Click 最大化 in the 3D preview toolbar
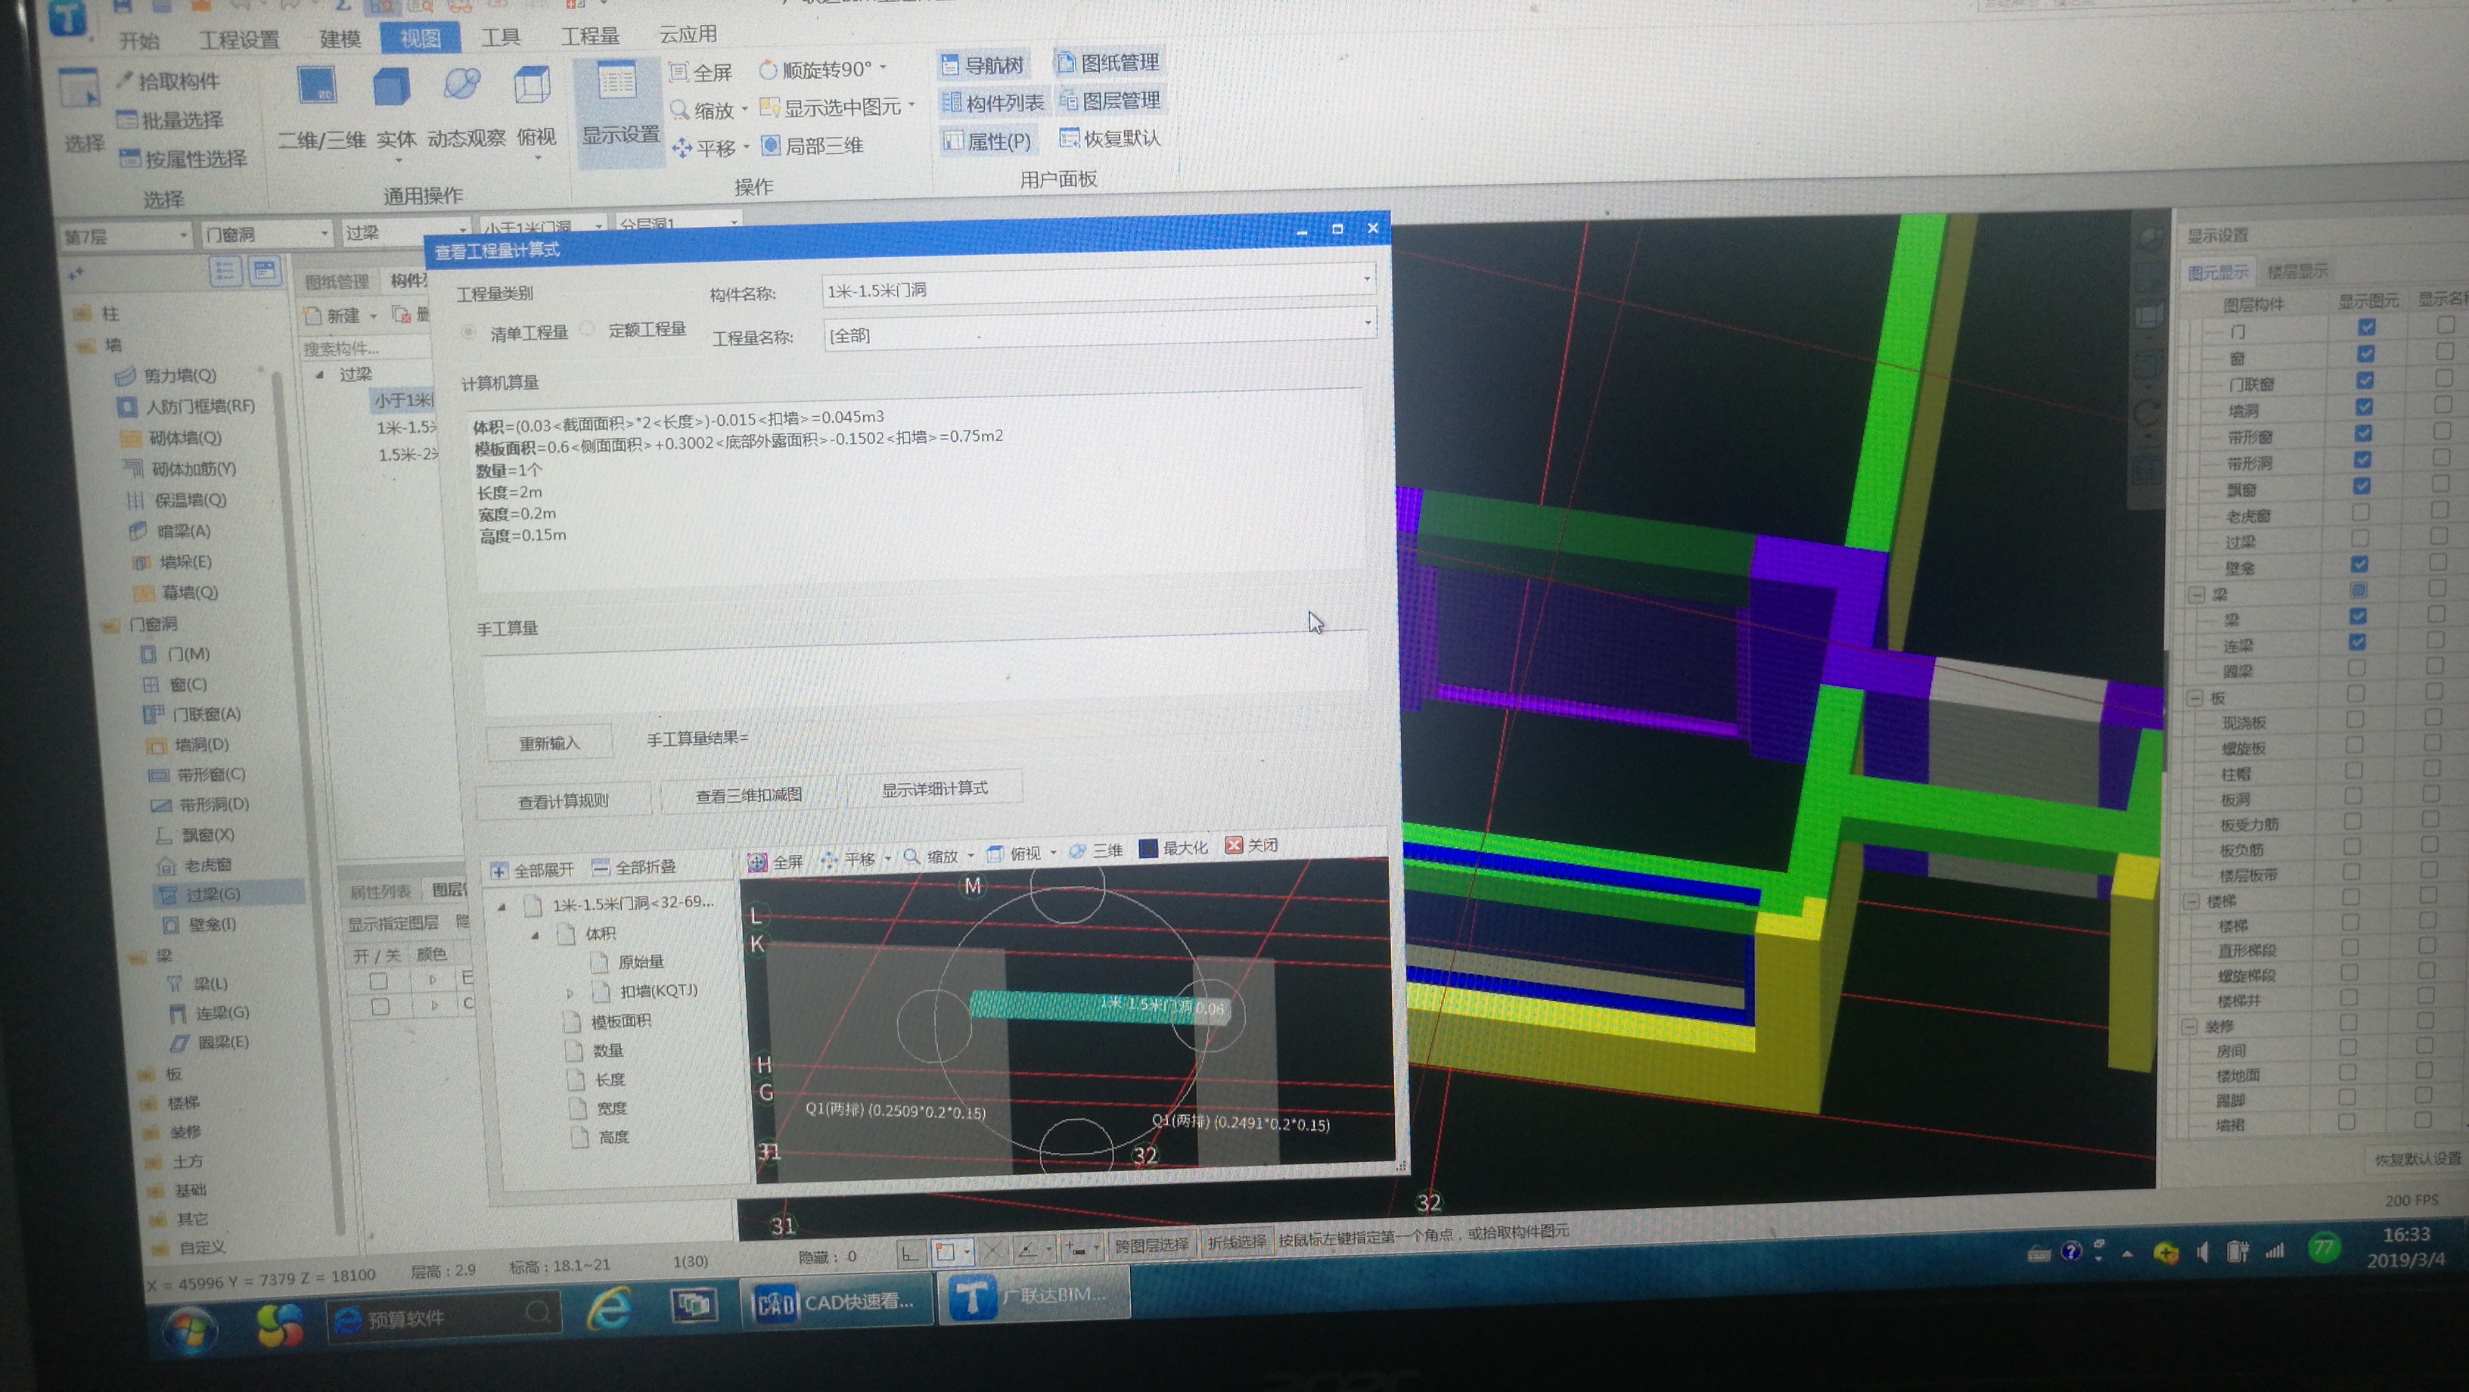Screen dimensions: 2469x1392 tap(1173, 847)
